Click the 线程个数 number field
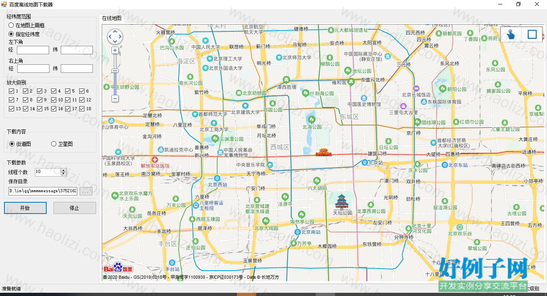Viewport: 547px width, 296px height. (x=48, y=172)
